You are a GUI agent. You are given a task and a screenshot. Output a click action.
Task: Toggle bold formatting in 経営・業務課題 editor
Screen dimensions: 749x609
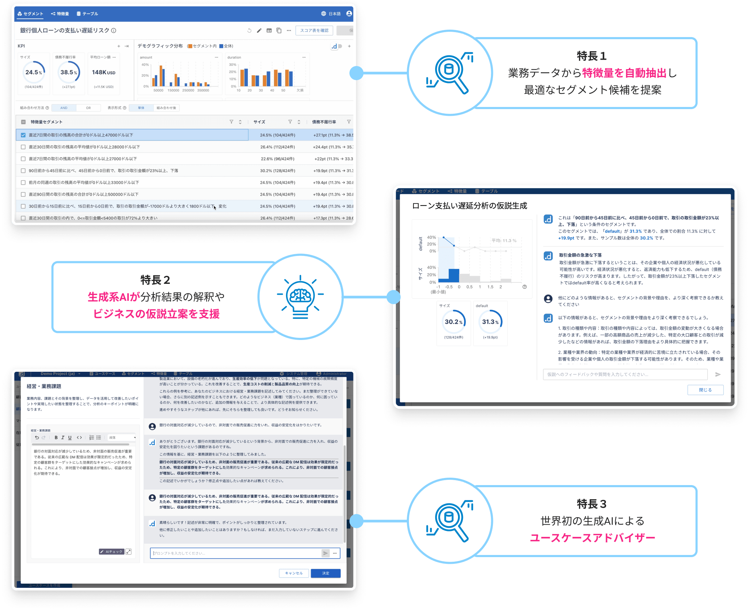point(56,438)
